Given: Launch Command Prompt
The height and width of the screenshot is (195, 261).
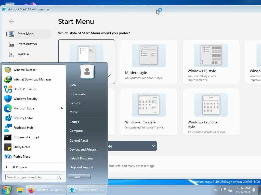Looking at the screenshot, I should [x=34, y=137].
